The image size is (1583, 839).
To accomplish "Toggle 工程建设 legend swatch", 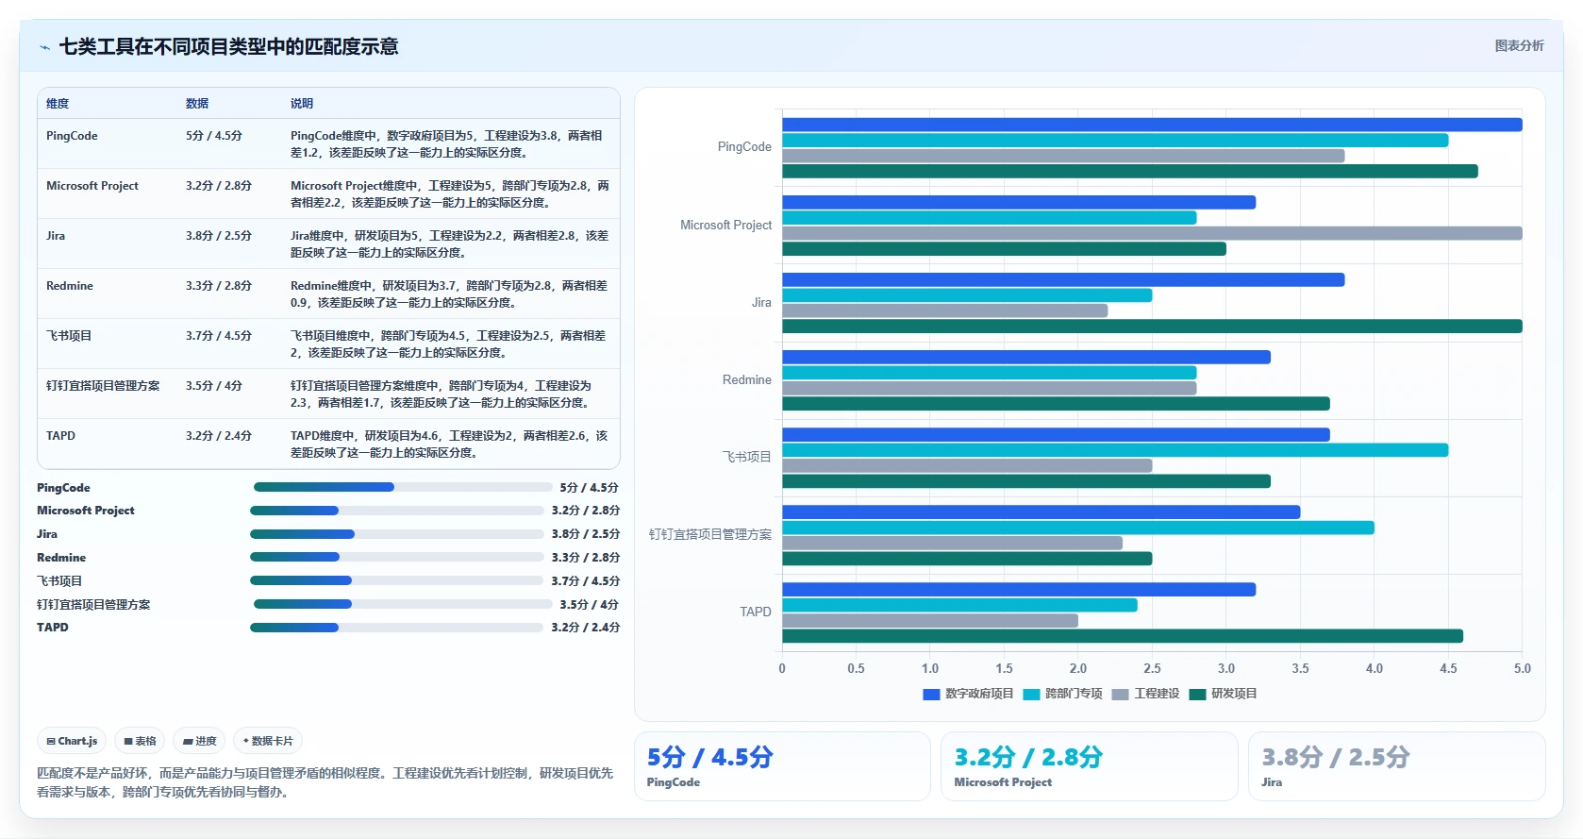I will 1120,694.
